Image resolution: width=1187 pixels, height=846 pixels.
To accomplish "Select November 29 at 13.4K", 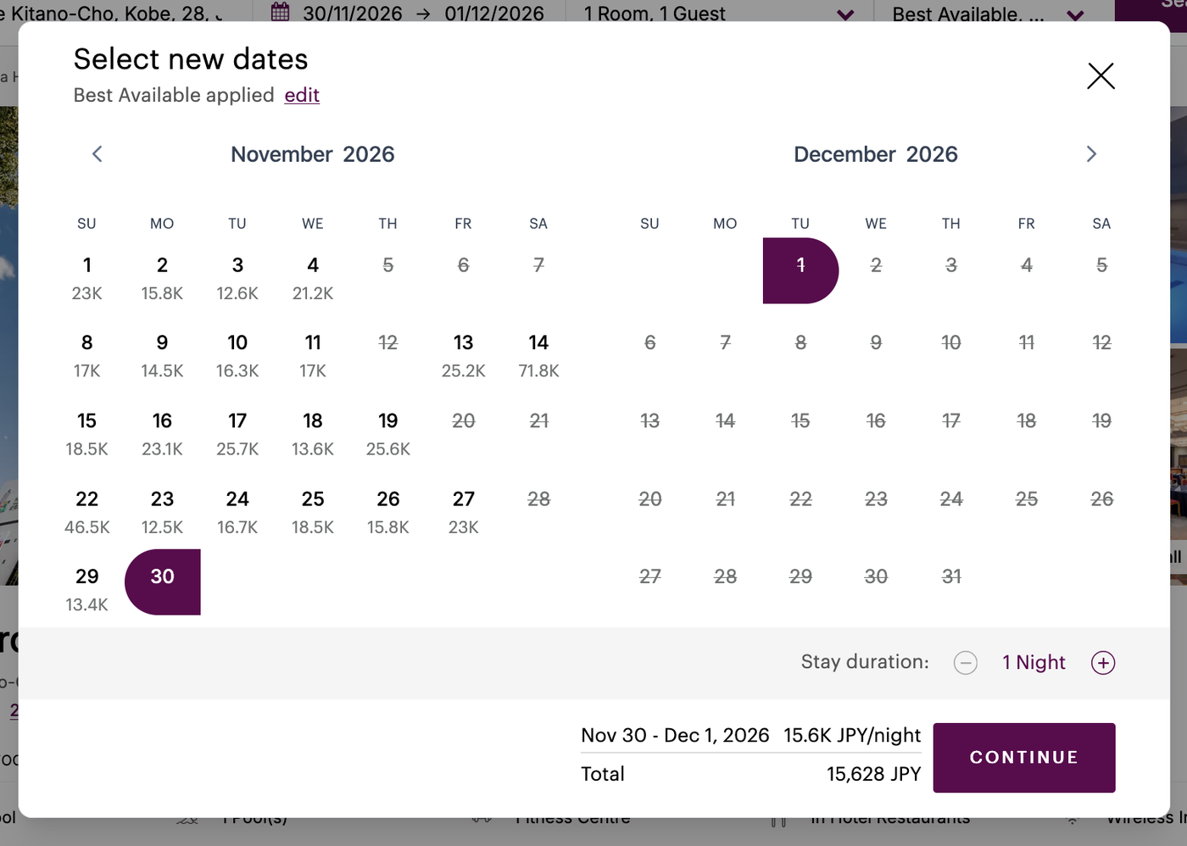I will pyautogui.click(x=86, y=590).
